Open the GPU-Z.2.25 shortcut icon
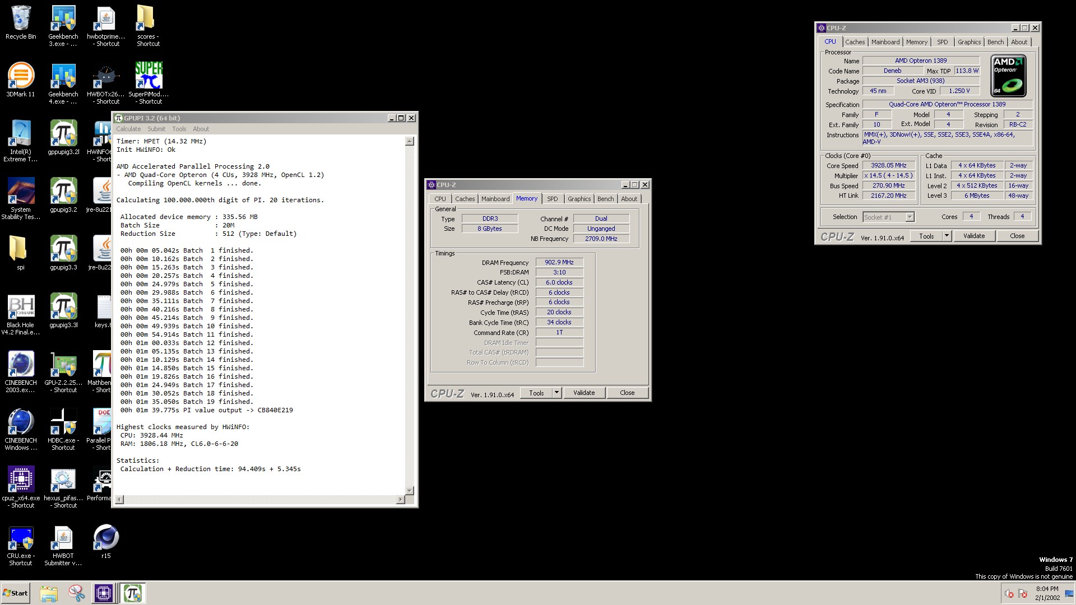This screenshot has width=1076, height=605. click(x=63, y=373)
